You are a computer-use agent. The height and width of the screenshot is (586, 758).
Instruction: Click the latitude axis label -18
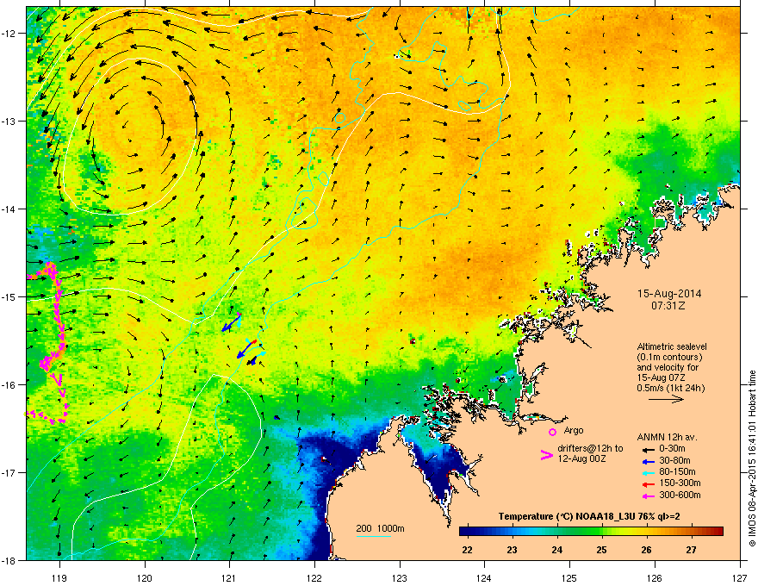pos(10,560)
